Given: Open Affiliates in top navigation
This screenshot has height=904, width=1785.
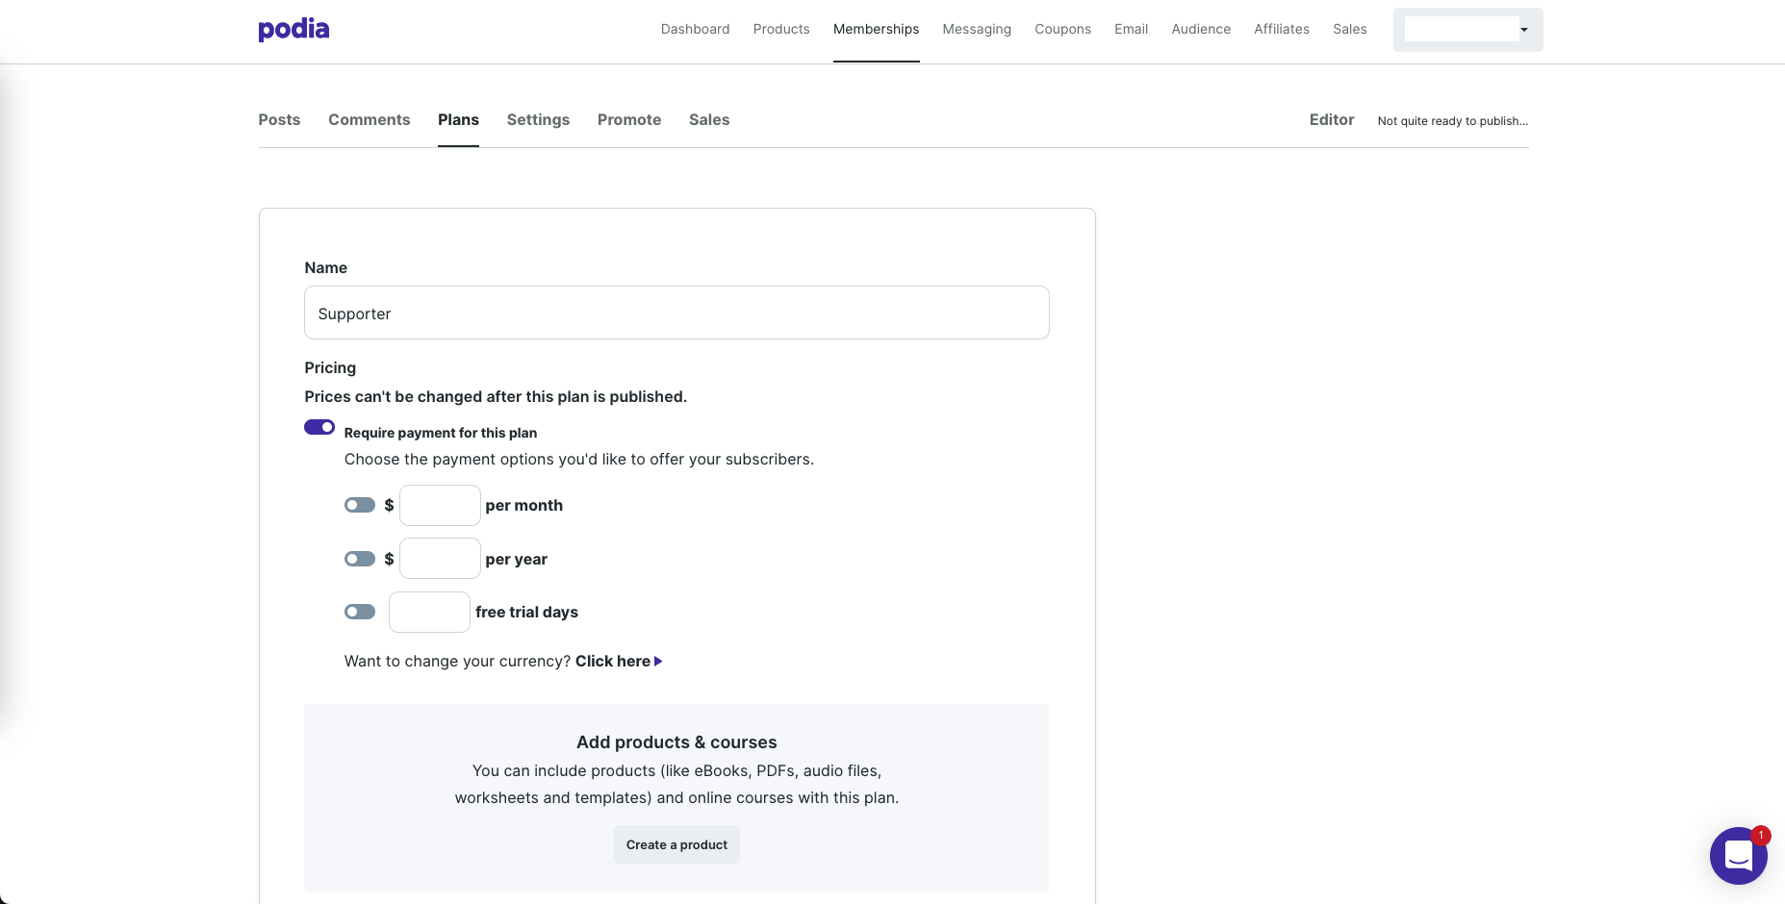Looking at the screenshot, I should tap(1282, 29).
